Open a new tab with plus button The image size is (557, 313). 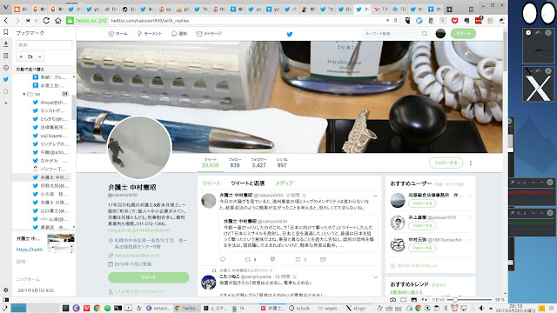coord(449,10)
